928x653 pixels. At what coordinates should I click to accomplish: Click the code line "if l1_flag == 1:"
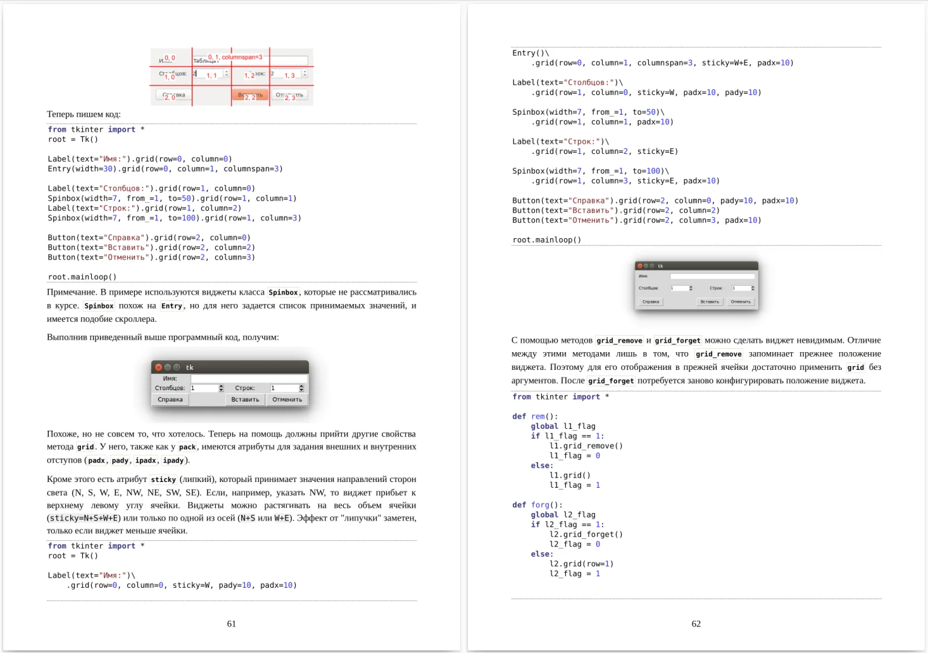point(568,436)
